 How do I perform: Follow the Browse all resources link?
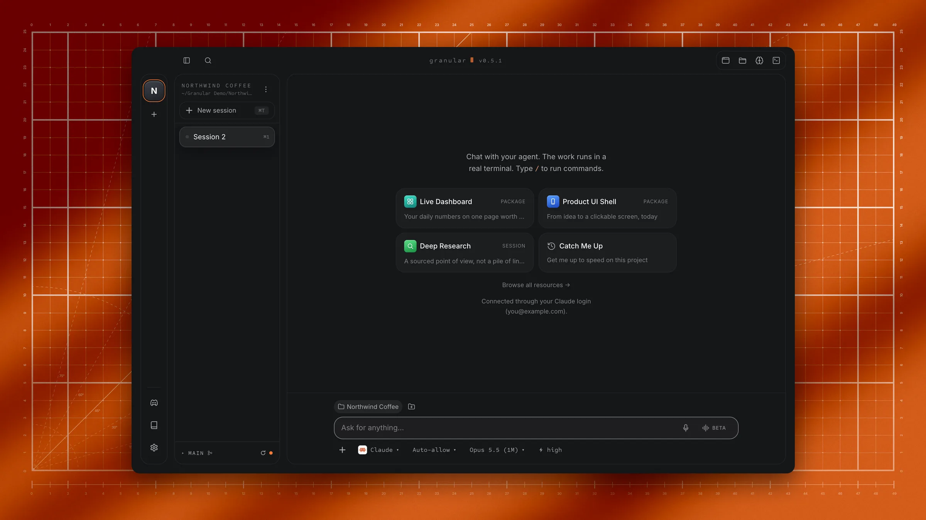point(536,285)
